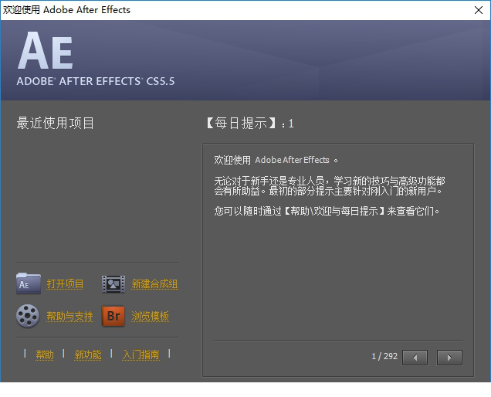Screen dimensions: 491x397
Task: Click the 欢迎使用 Adobe After Effects tip line
Action: [x=276, y=160]
